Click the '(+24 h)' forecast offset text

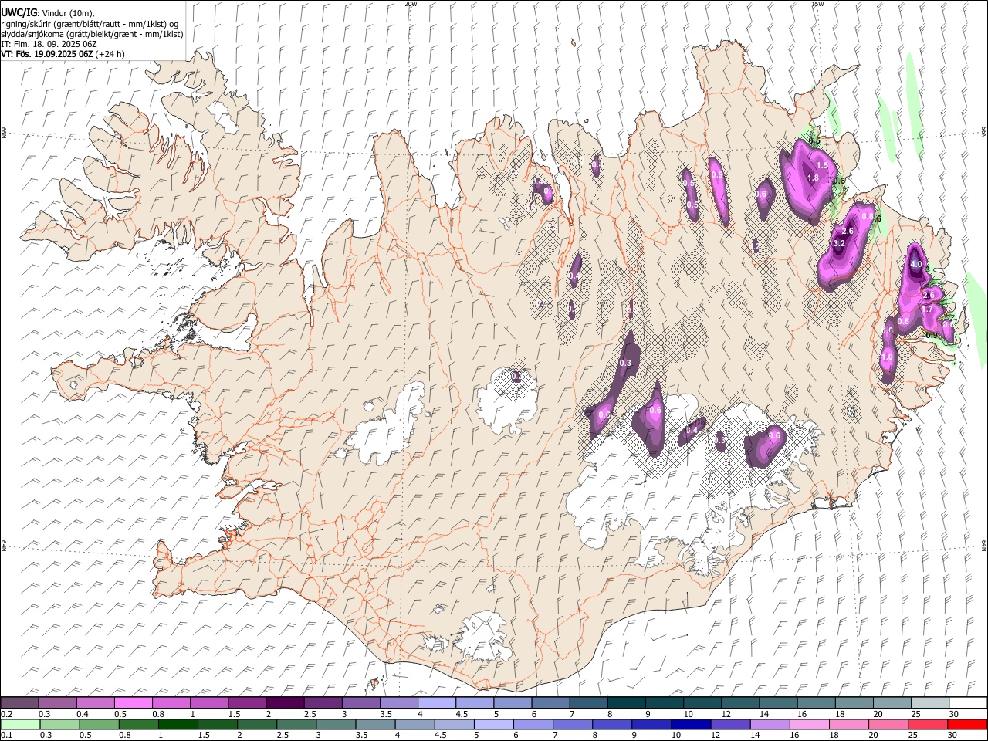click(110, 54)
